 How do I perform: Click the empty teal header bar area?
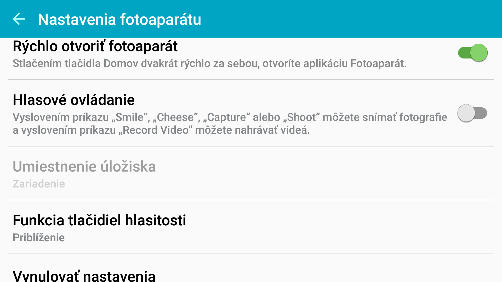350,19
